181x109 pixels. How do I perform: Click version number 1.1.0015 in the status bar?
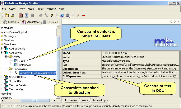coord(7,106)
